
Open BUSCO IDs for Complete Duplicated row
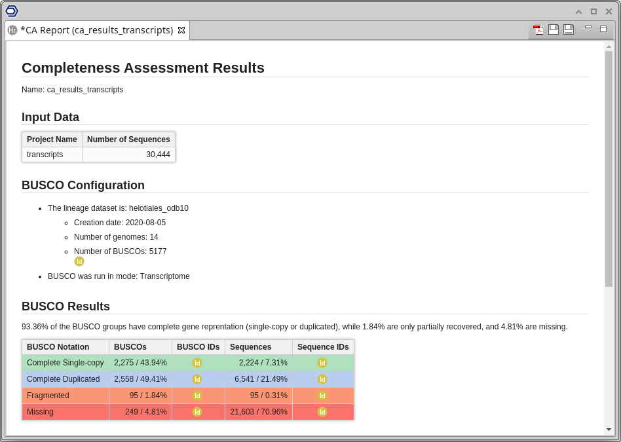click(197, 379)
